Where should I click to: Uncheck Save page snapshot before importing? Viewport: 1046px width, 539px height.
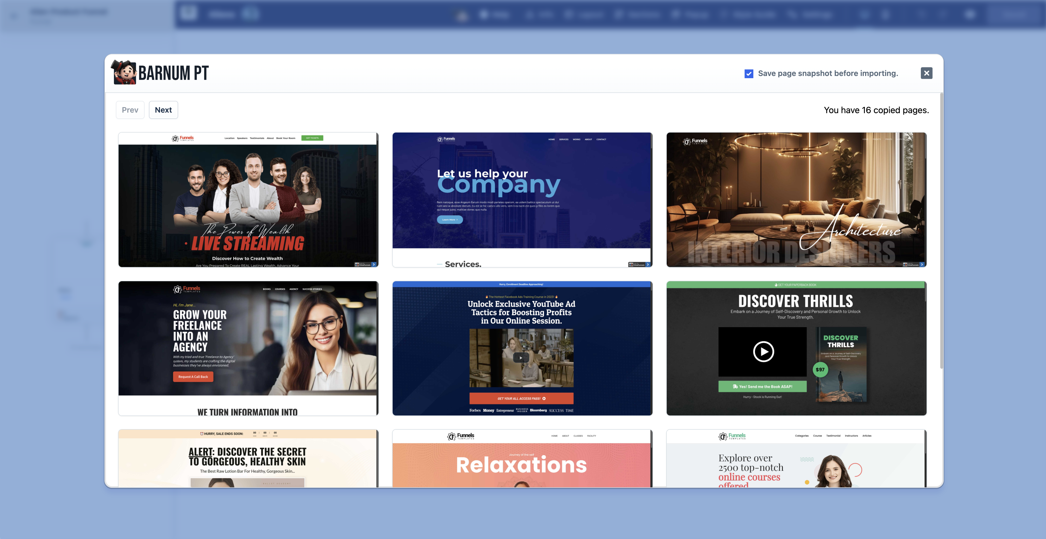click(749, 74)
